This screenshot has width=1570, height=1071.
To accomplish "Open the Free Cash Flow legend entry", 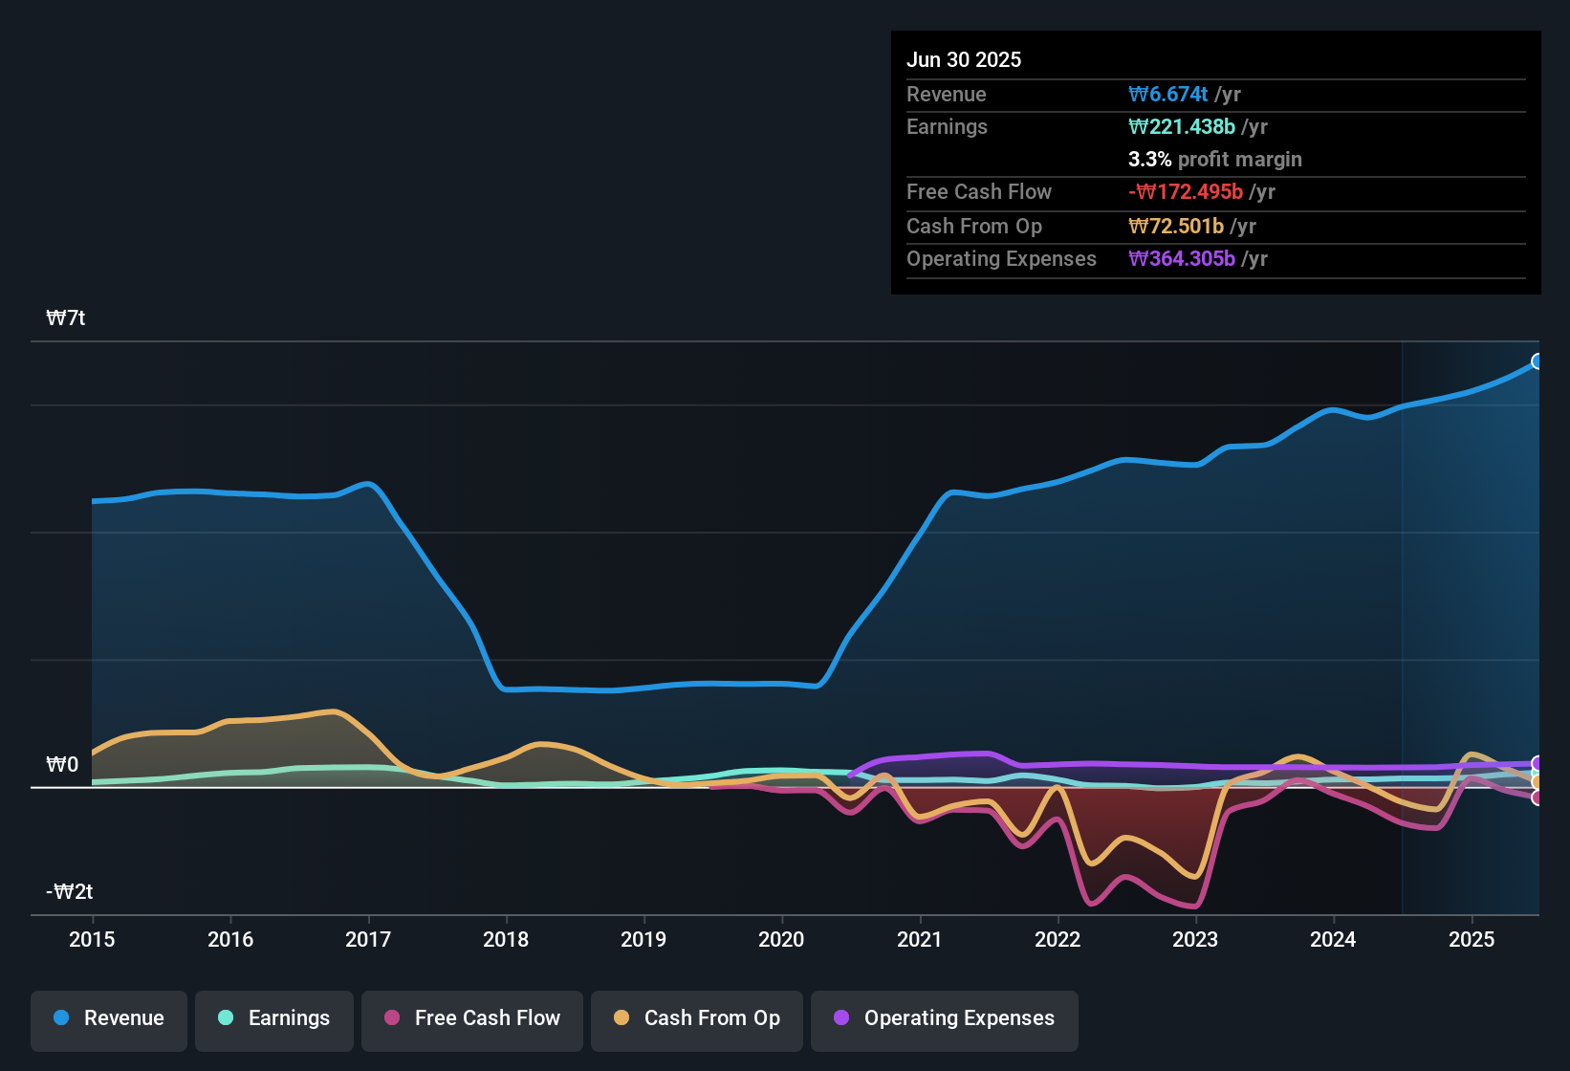I will [x=471, y=1018].
